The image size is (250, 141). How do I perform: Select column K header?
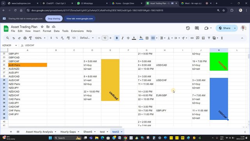[219, 50]
